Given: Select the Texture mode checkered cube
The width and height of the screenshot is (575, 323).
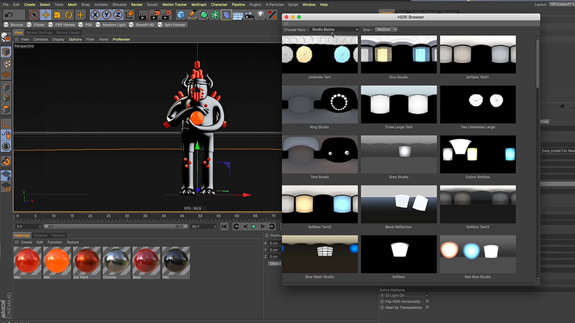Looking at the screenshot, I should [x=6, y=63].
